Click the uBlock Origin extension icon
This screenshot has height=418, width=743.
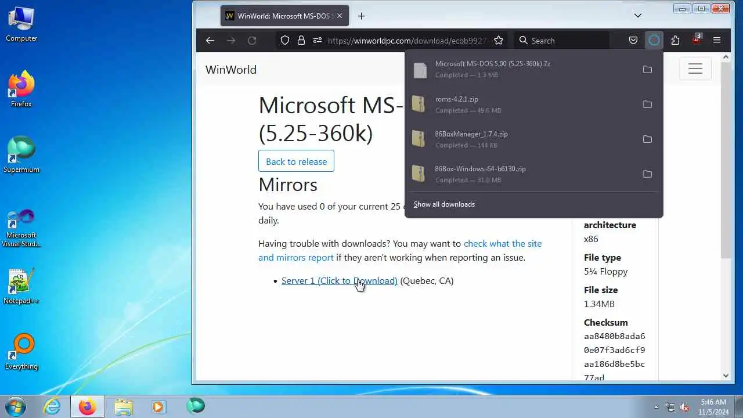tap(696, 40)
